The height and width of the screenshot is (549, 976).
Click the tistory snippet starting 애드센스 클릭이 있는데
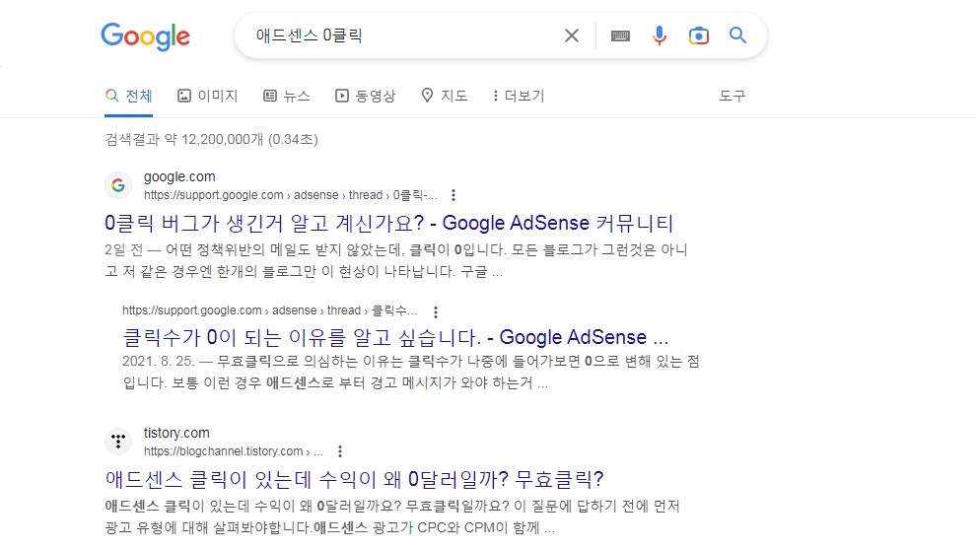pyautogui.click(x=392, y=516)
